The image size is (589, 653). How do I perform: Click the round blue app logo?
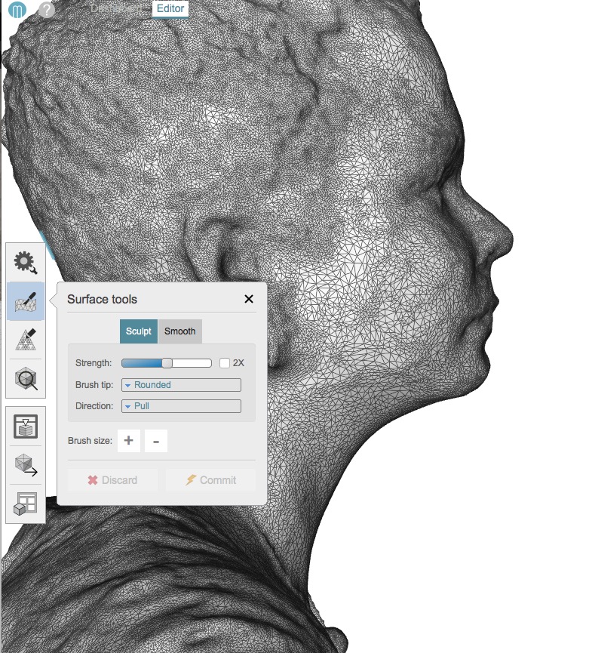pos(18,10)
